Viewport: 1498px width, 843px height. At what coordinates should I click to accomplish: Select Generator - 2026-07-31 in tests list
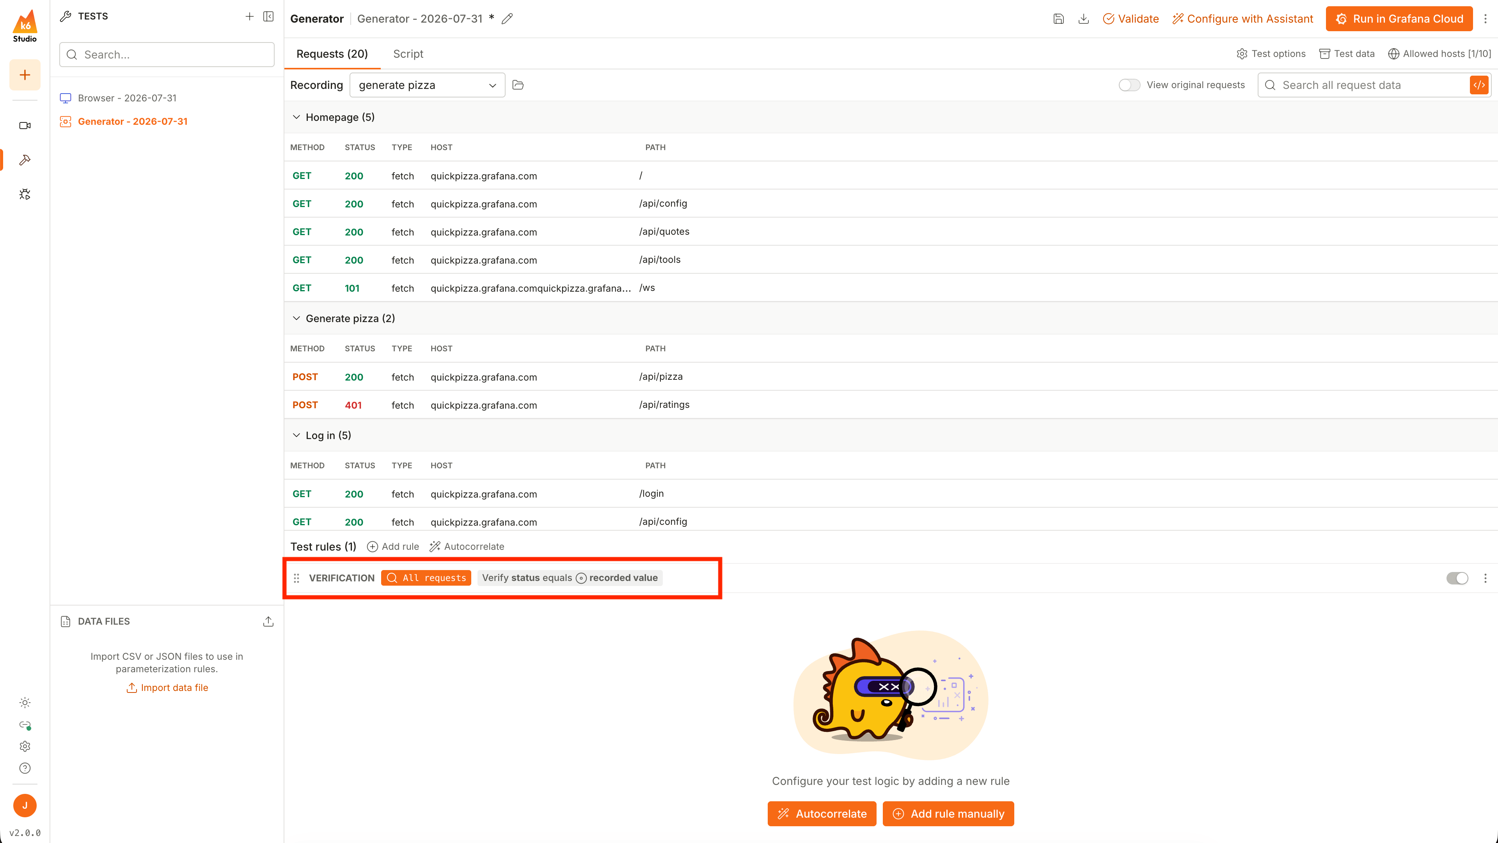133,122
